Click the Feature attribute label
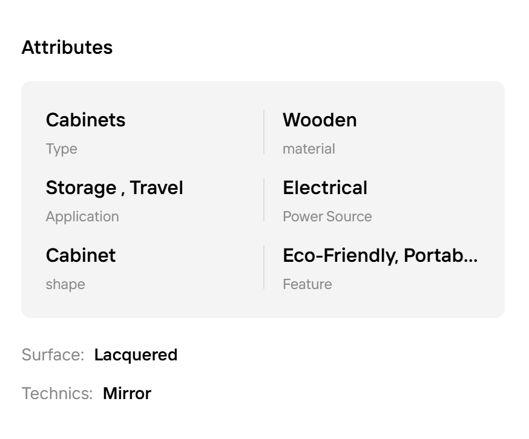 pos(307,284)
